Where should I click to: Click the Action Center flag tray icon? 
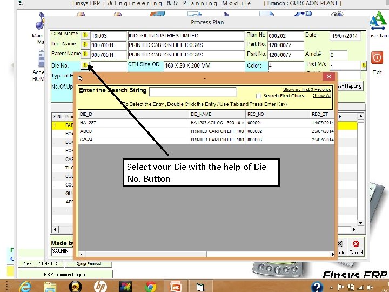(341, 287)
